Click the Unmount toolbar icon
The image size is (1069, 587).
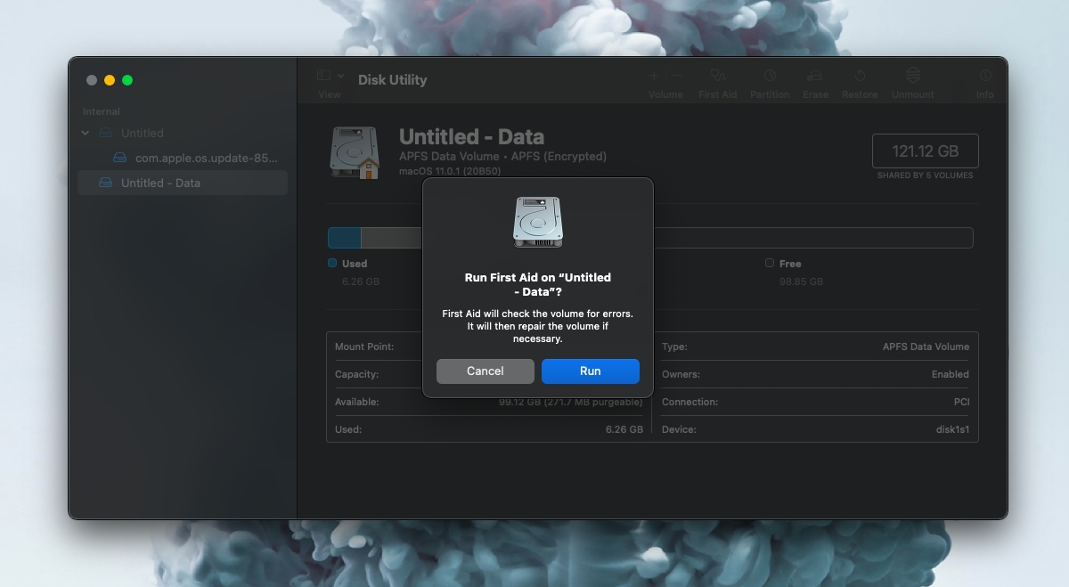tap(913, 77)
